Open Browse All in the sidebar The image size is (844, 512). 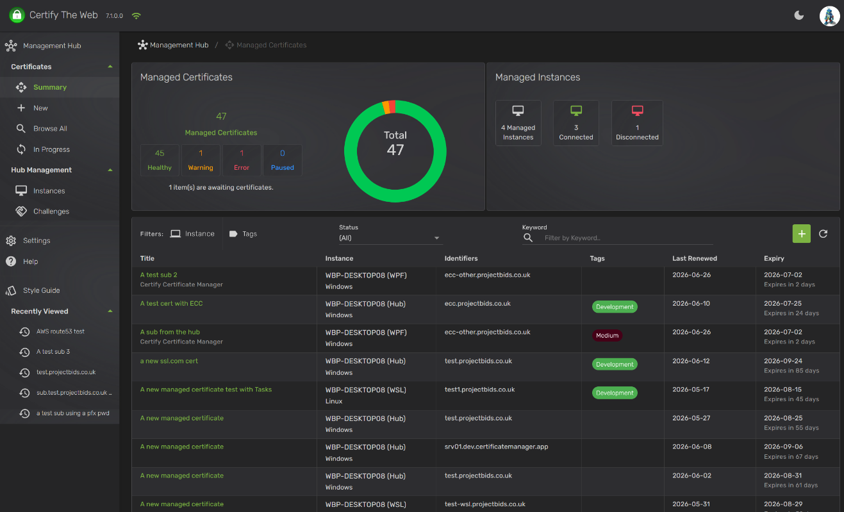pyautogui.click(x=60, y=129)
